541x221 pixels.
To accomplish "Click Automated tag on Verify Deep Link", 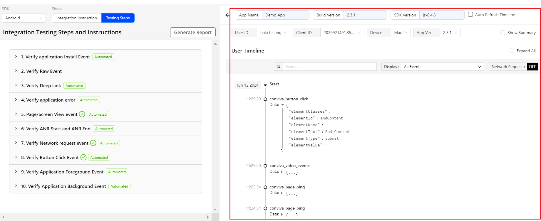I will point(74,85).
